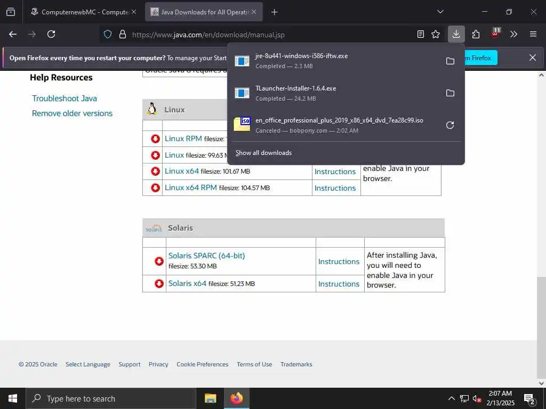
Task: Close the Java Downloads tab
Action: tap(254, 12)
